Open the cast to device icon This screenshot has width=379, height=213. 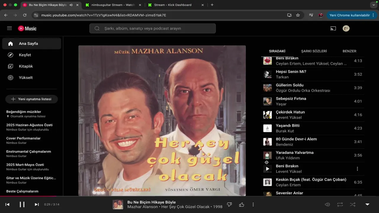(333, 28)
